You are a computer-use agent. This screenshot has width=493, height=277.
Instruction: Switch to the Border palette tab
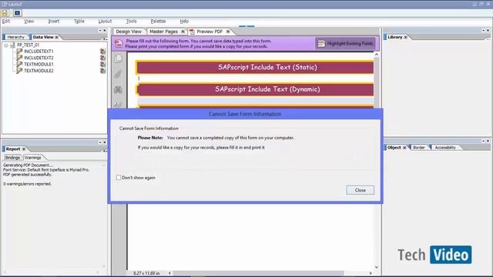419,147
